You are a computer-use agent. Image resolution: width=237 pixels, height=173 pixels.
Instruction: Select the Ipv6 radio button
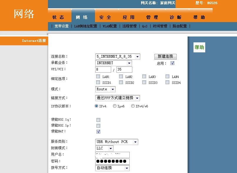pyautogui.click(x=115, y=106)
